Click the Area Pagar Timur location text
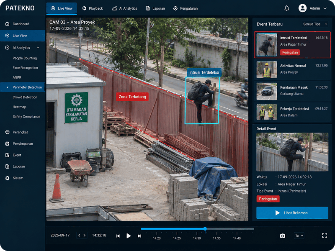Screen dimensions: 335x251 click(x=291, y=184)
